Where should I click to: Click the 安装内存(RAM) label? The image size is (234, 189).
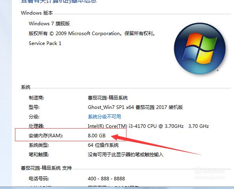pos(46,136)
